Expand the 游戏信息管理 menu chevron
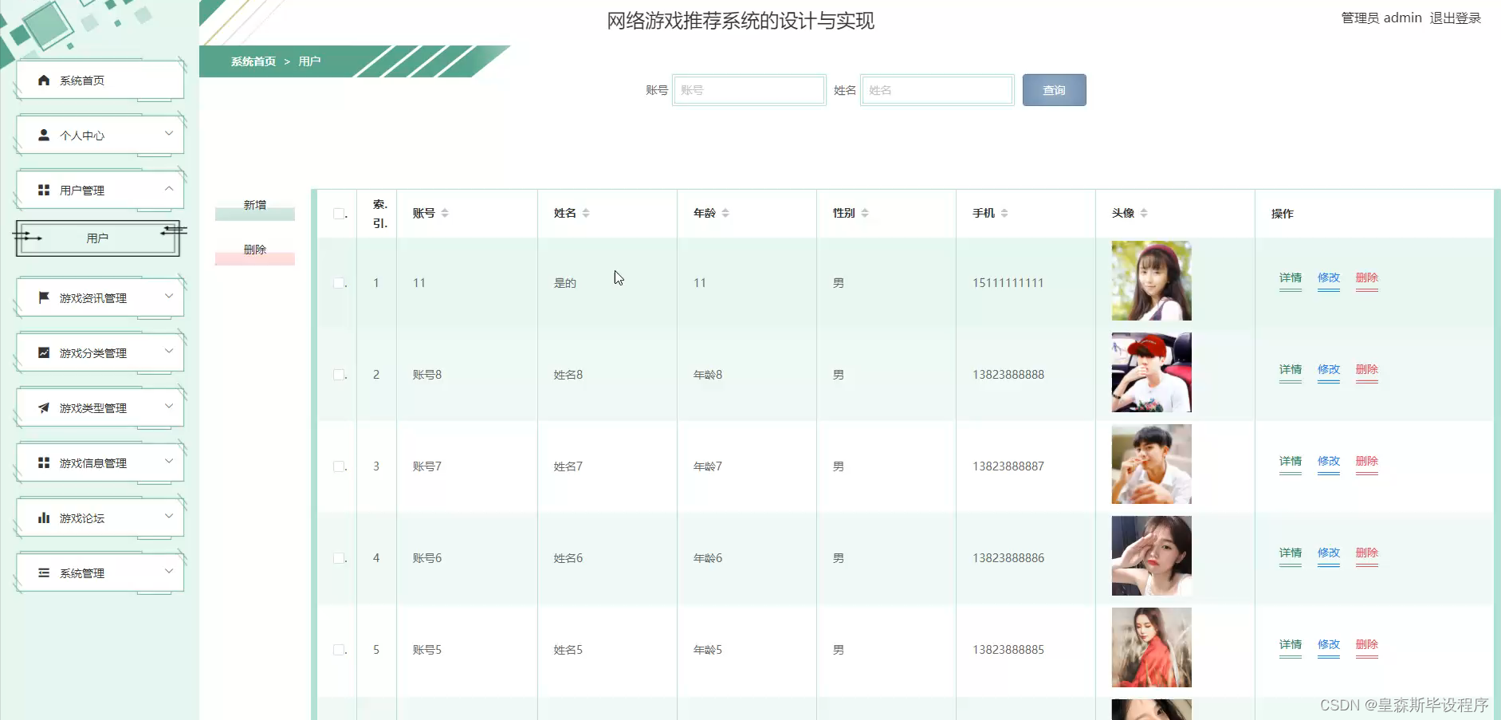 168,461
